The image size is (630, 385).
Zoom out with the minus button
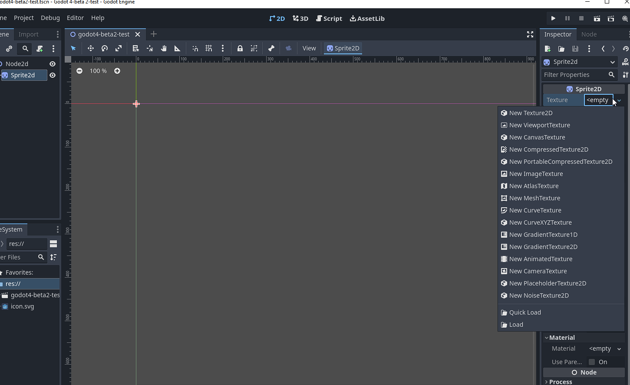tap(79, 71)
